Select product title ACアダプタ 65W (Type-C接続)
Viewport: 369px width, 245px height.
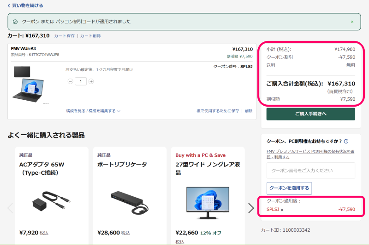(42, 169)
